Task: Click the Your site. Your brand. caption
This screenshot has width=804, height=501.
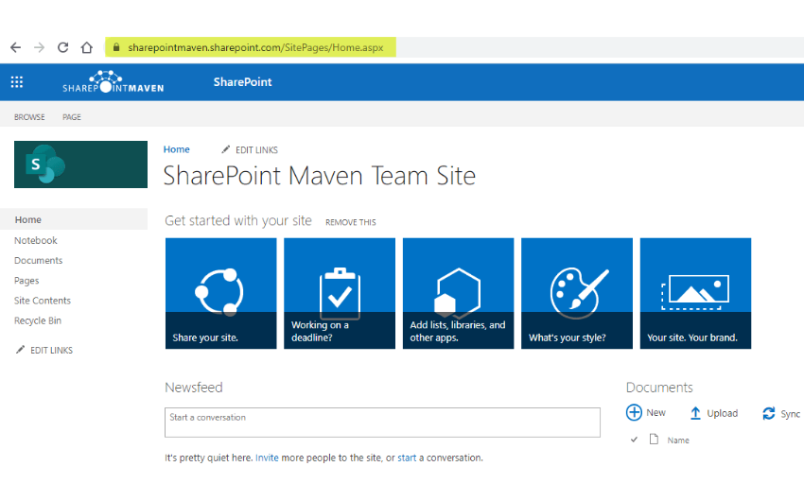Action: tap(692, 337)
